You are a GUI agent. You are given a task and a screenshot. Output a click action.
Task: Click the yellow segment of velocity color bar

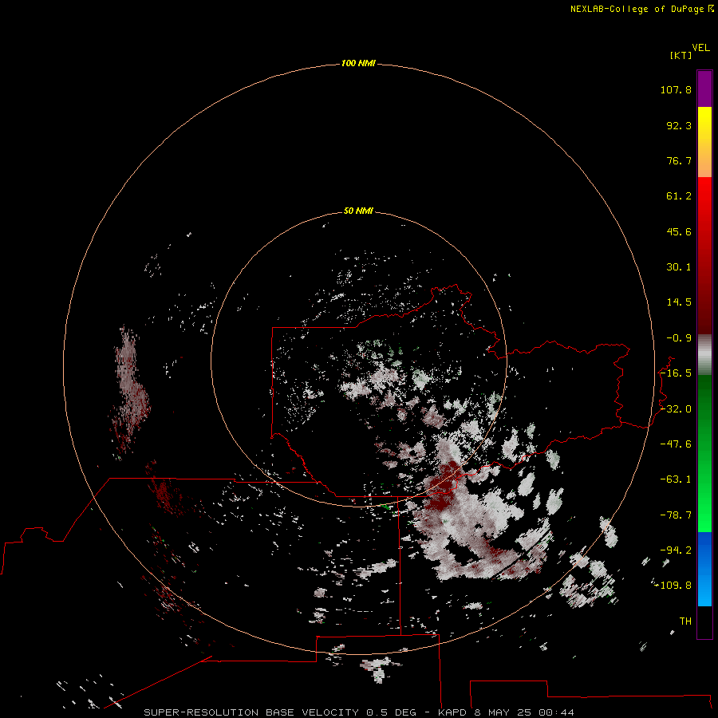[704, 142]
